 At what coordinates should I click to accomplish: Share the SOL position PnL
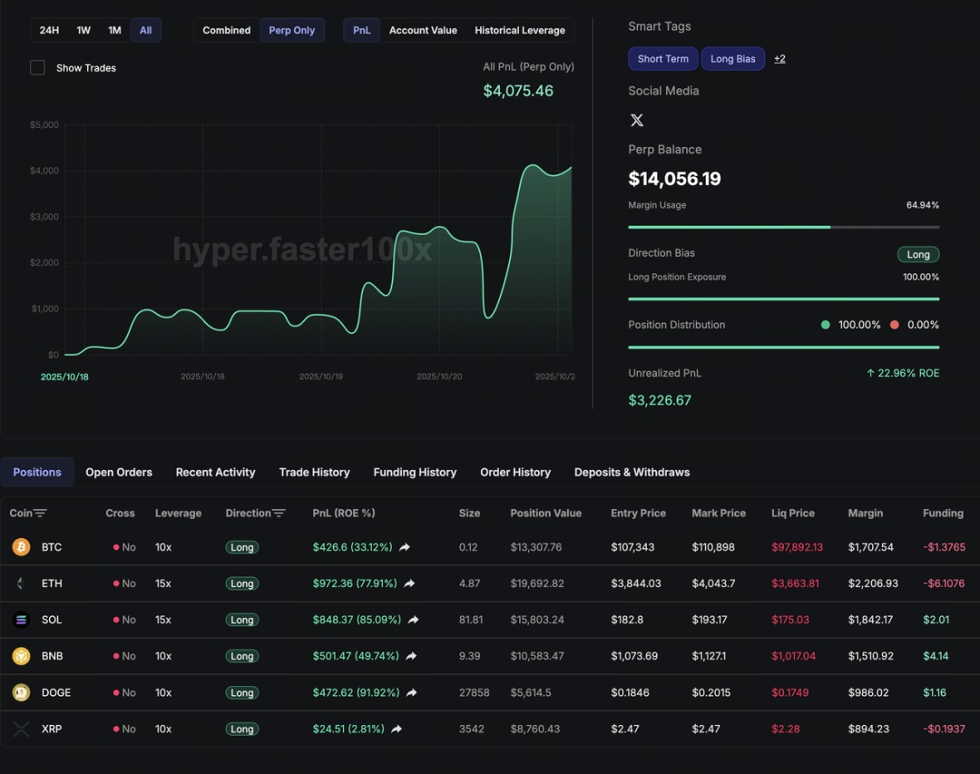(413, 620)
